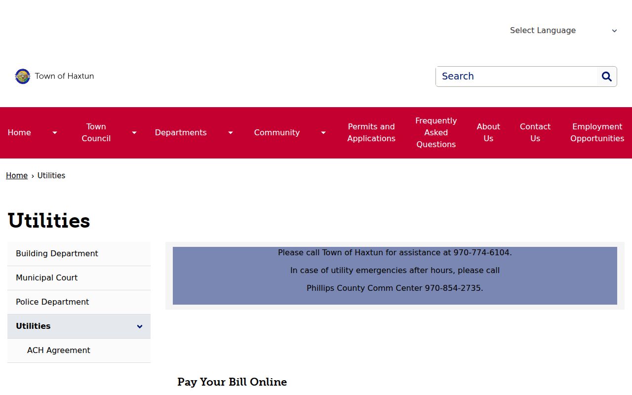Open the Contact Us page
The width and height of the screenshot is (632, 395).
[x=535, y=133]
